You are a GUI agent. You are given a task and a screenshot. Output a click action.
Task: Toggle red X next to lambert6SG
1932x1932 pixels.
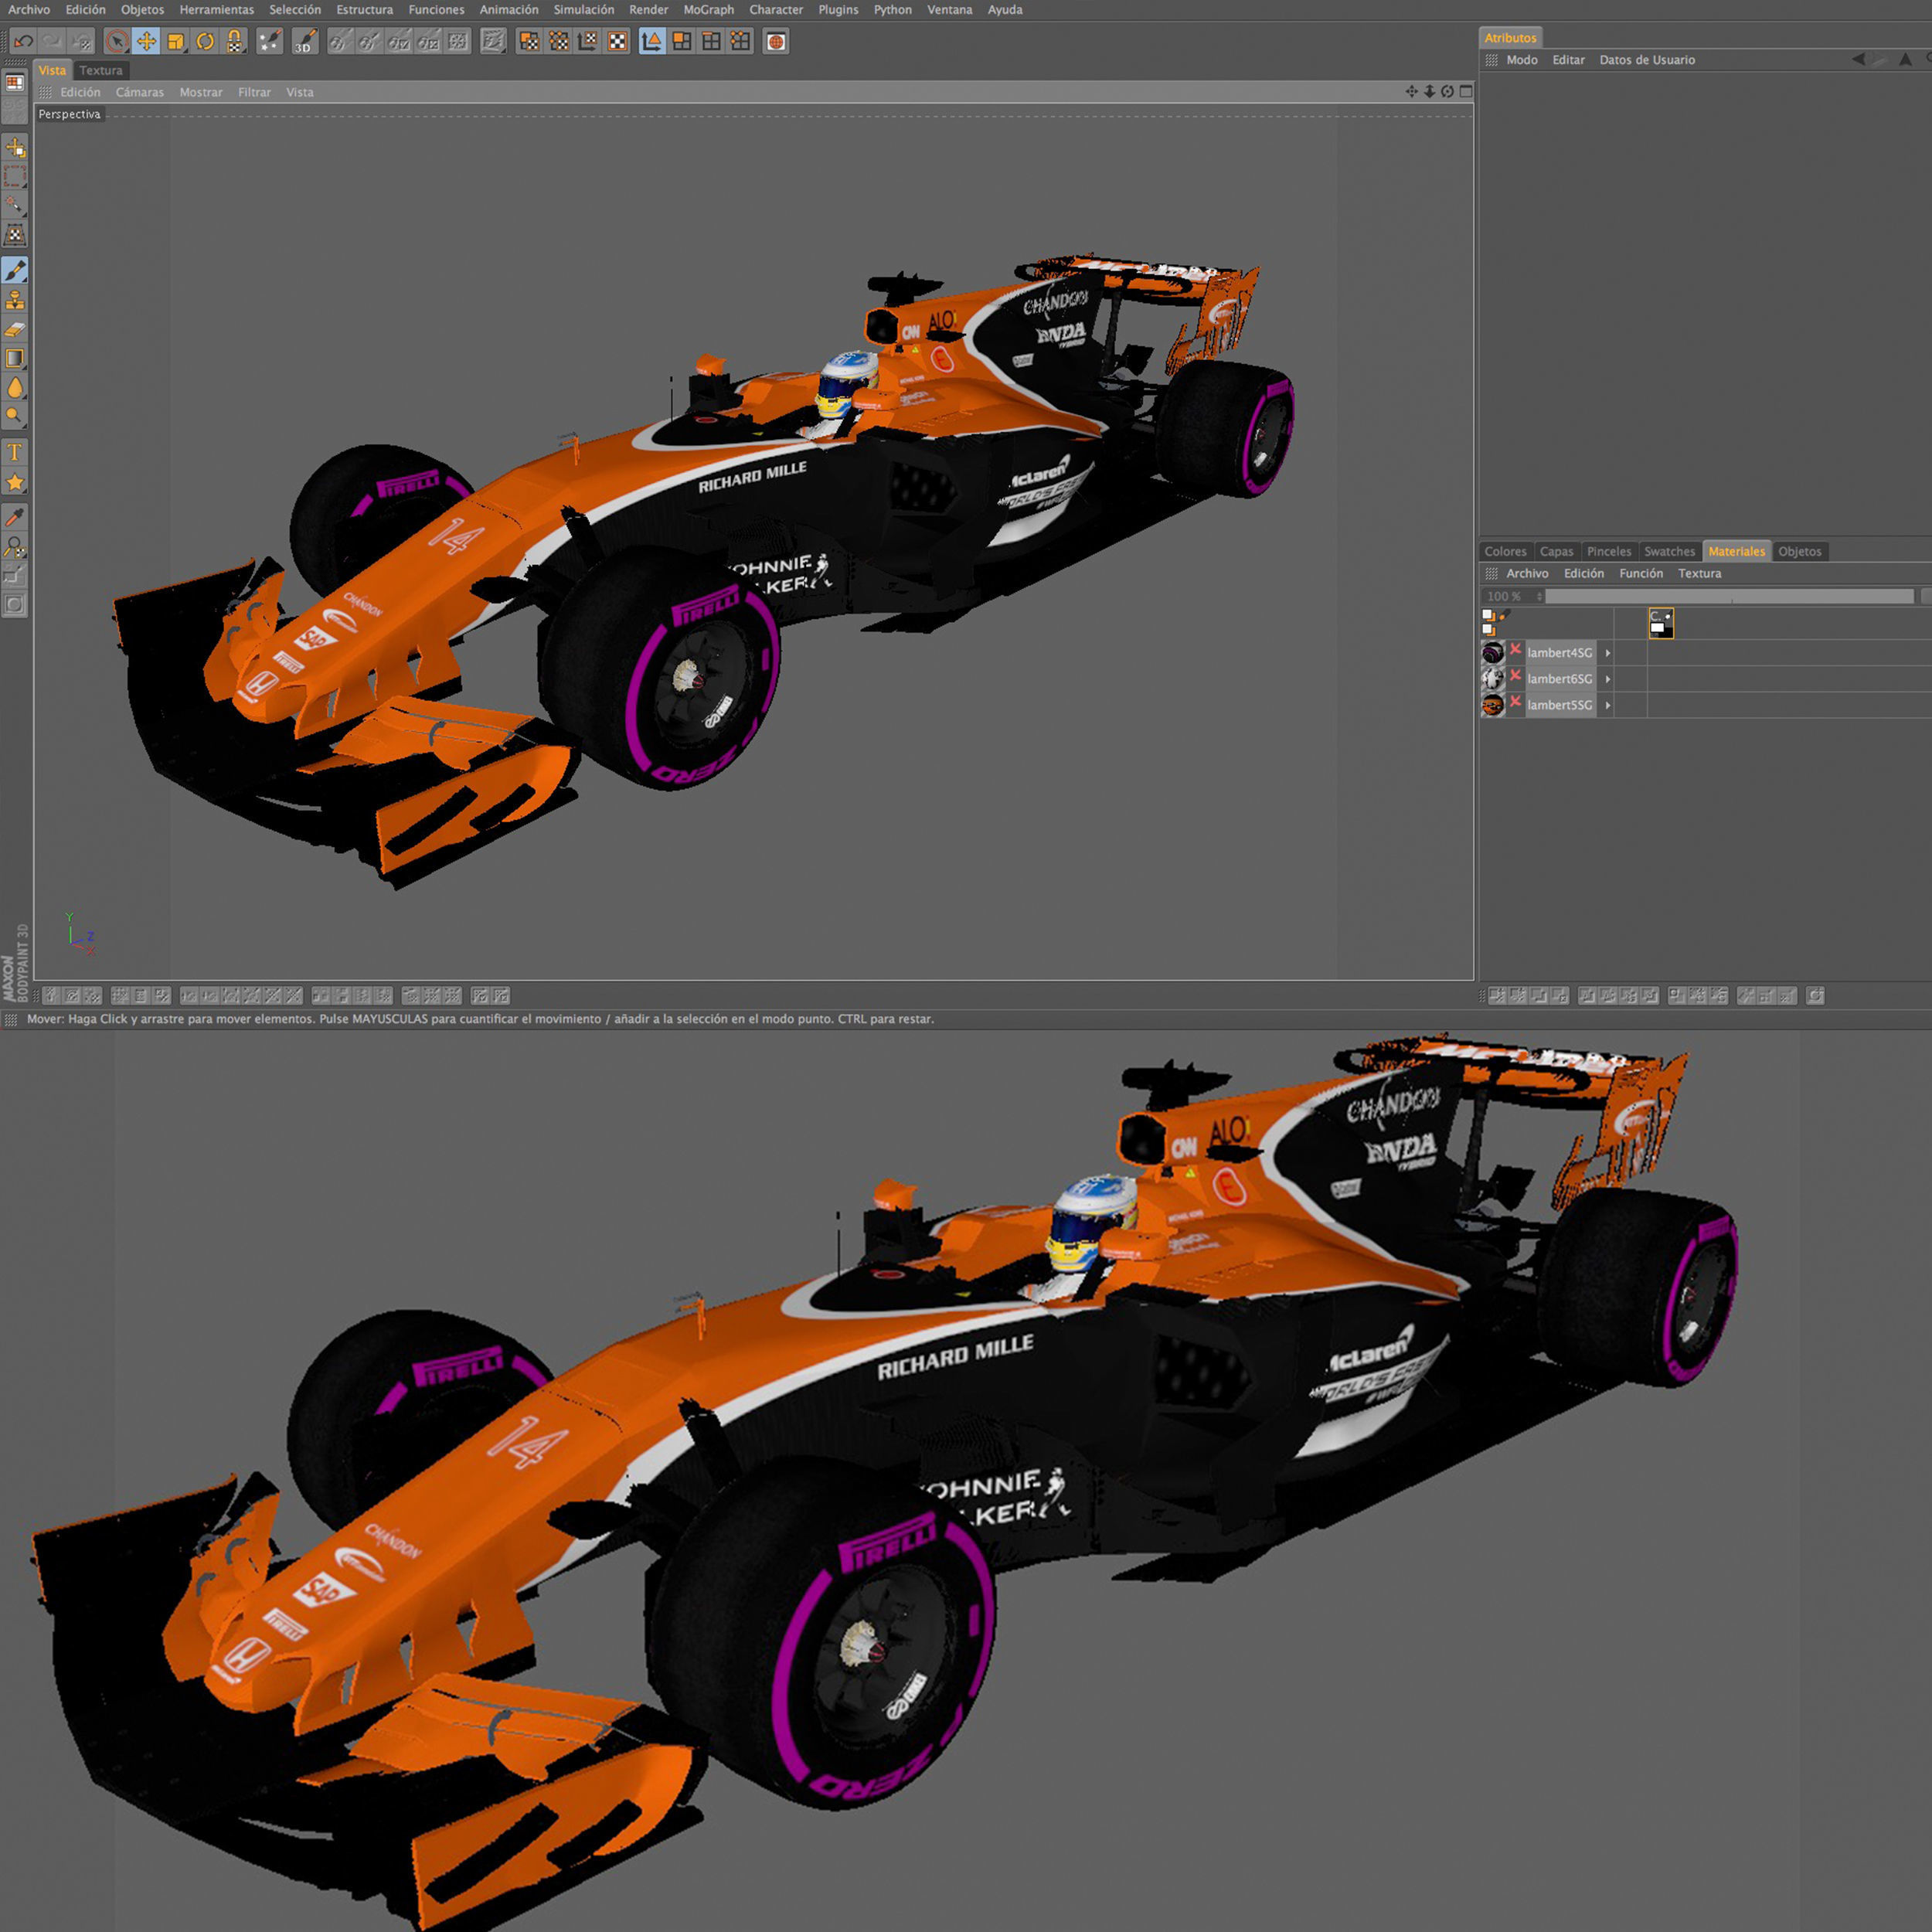[1515, 676]
